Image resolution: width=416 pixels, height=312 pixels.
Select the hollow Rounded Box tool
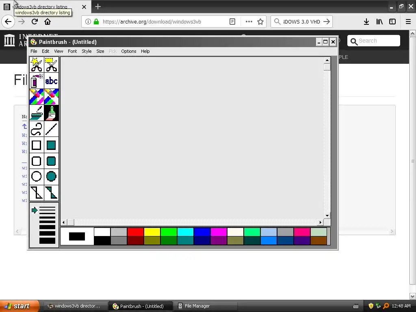point(37,161)
